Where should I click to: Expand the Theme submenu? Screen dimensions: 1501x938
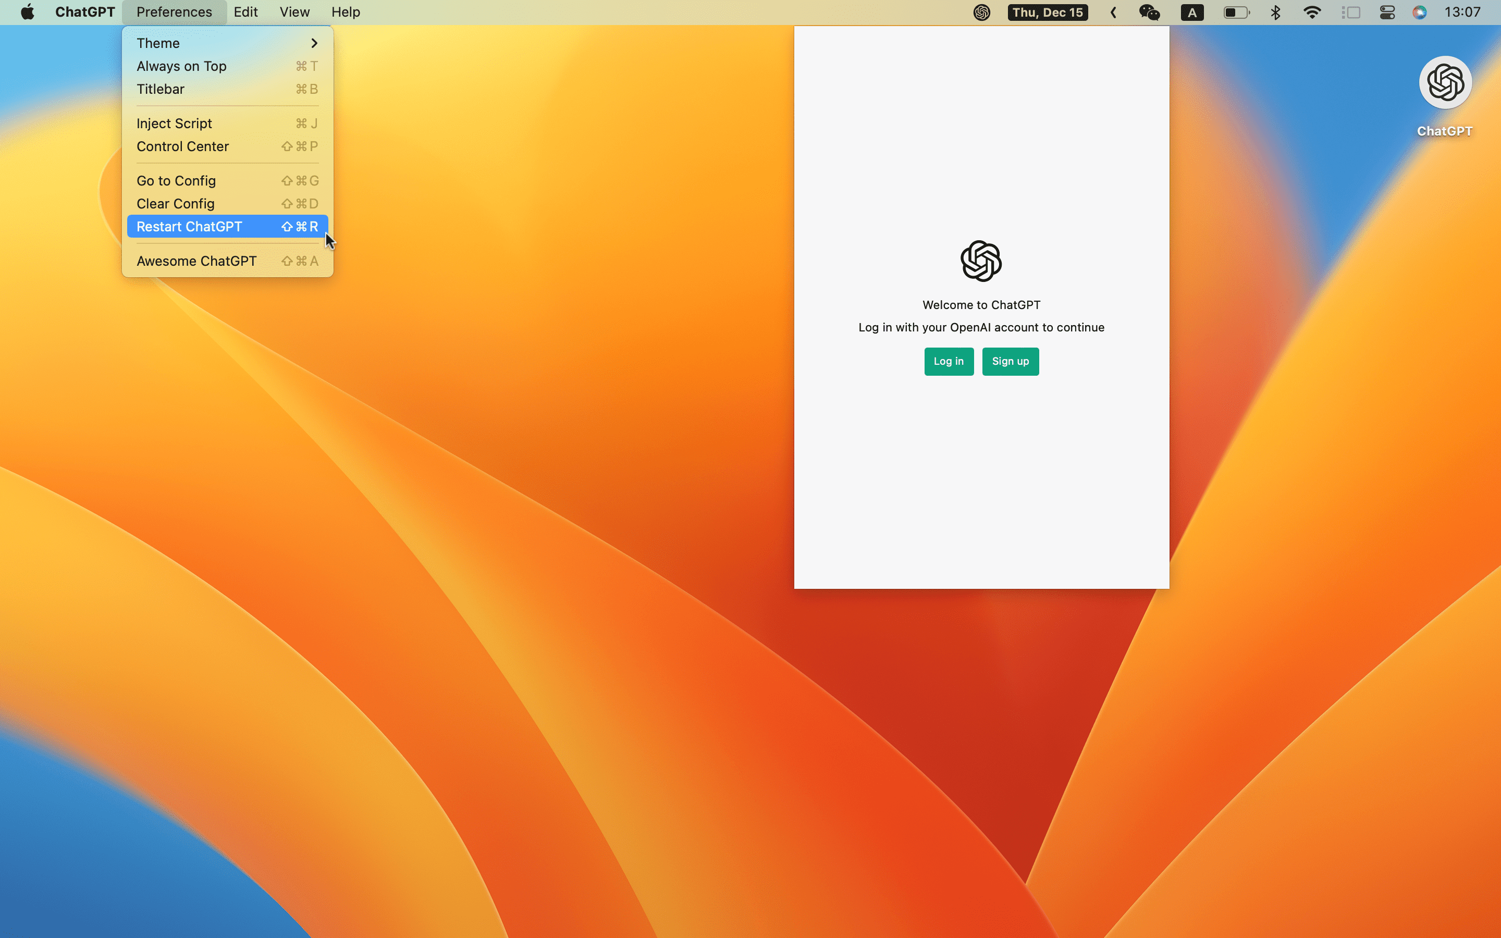pos(228,43)
